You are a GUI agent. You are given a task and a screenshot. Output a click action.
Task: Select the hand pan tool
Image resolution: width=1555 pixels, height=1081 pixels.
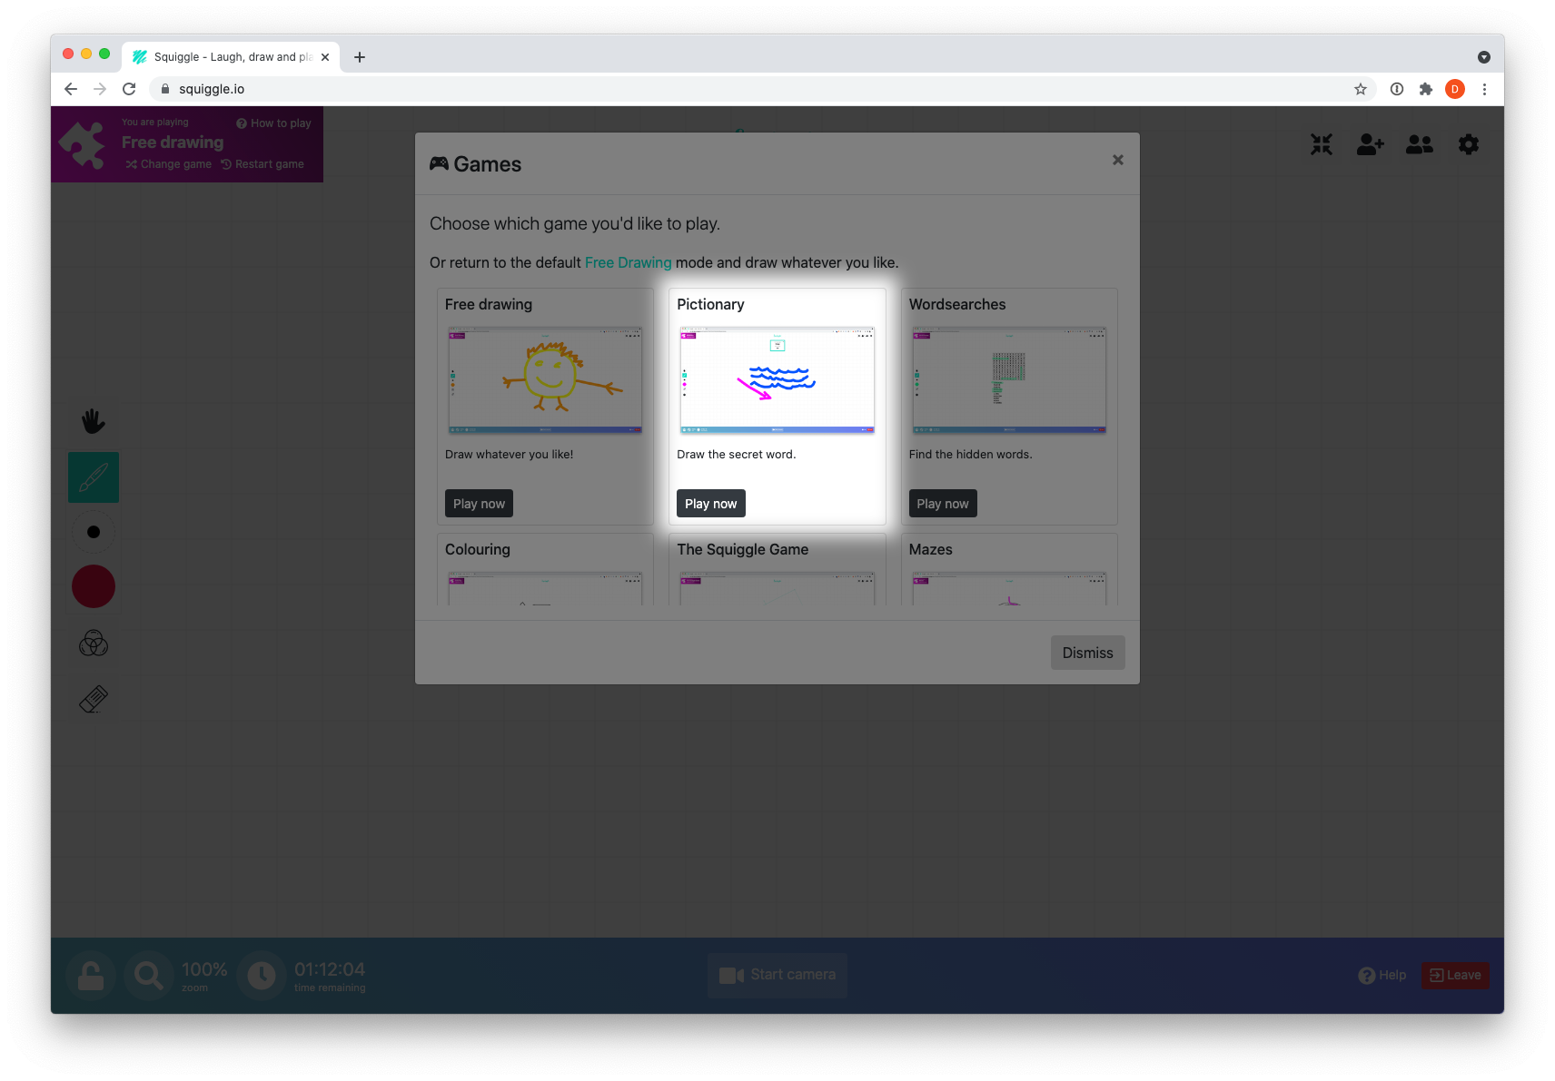pyautogui.click(x=93, y=421)
